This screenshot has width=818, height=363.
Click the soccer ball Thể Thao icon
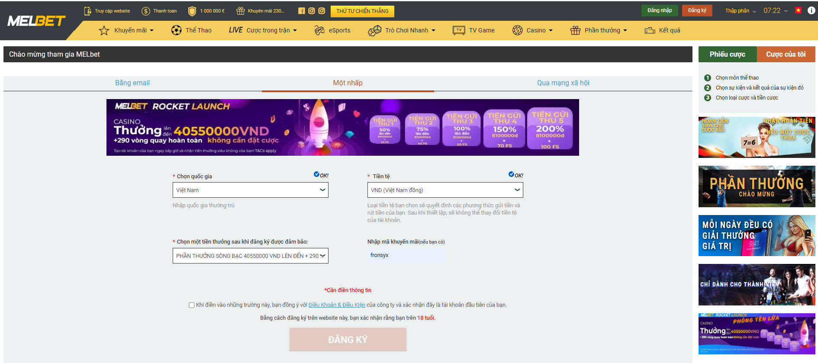pos(176,30)
